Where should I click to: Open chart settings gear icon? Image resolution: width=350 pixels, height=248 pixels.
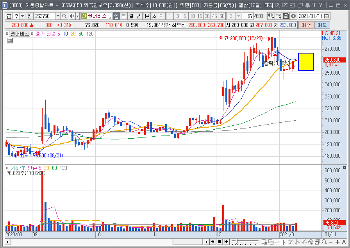pos(293,16)
